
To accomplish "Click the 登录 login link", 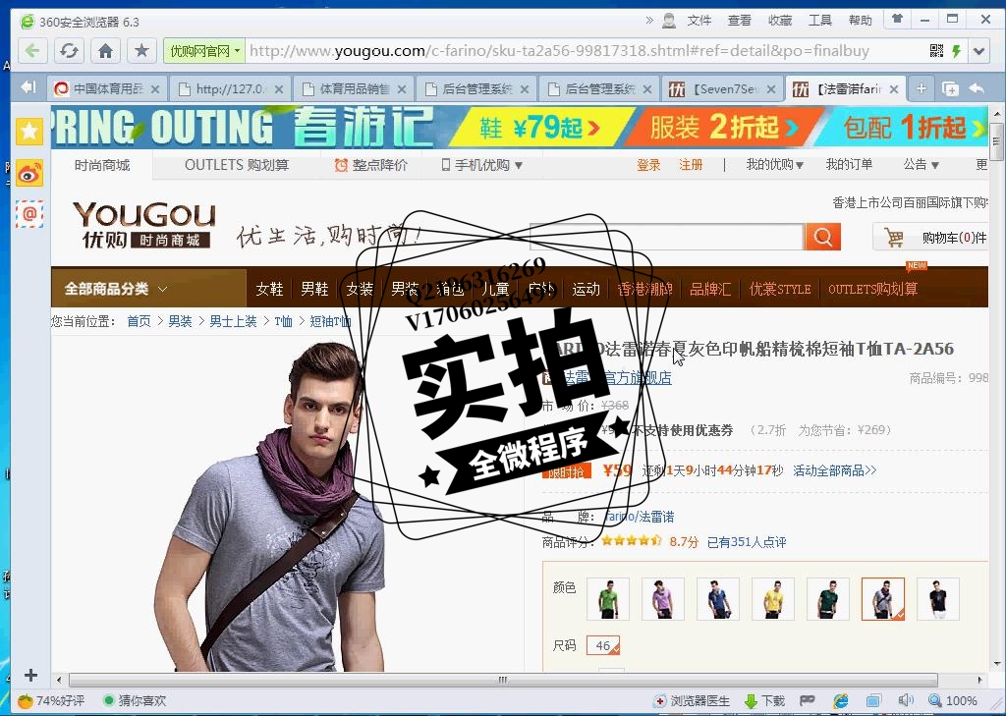I will (648, 165).
